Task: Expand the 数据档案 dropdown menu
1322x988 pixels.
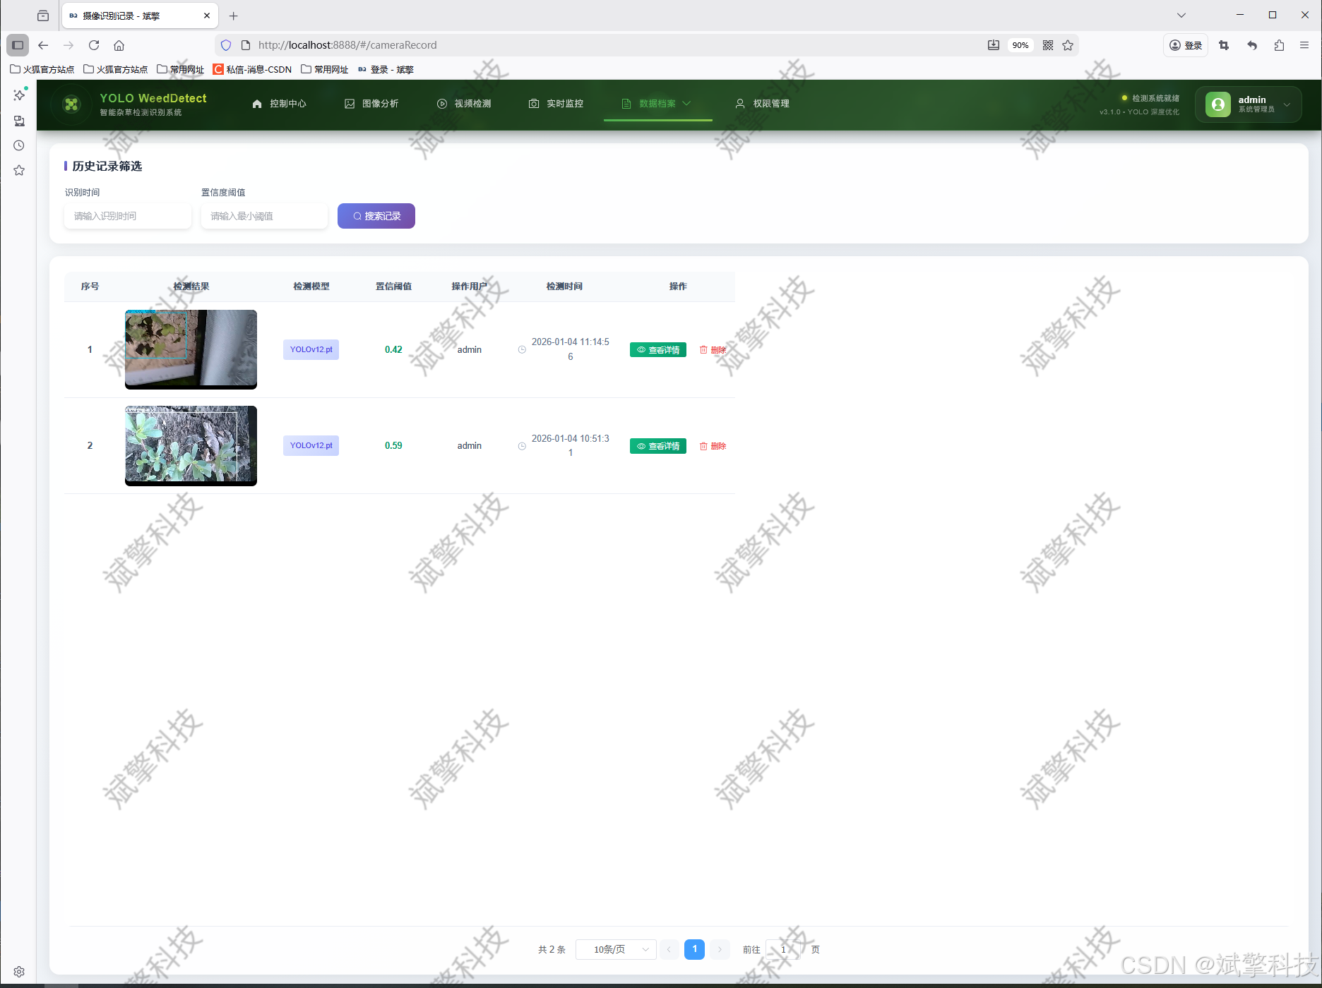Action: (657, 104)
